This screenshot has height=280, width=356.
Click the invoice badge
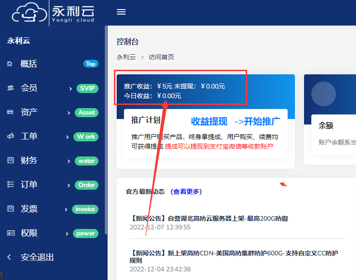click(85, 209)
